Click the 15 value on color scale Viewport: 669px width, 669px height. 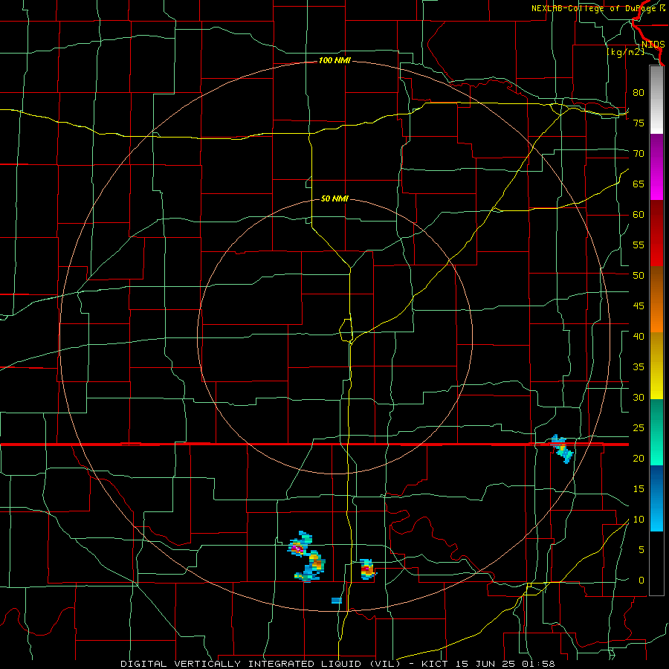(639, 489)
